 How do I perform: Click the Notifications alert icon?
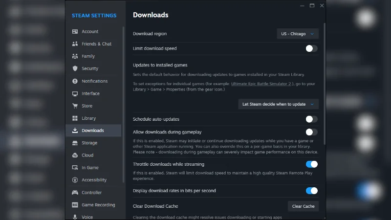coord(75,81)
